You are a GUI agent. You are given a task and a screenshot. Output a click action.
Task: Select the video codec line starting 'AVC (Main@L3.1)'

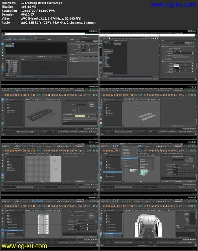(x=51, y=19)
